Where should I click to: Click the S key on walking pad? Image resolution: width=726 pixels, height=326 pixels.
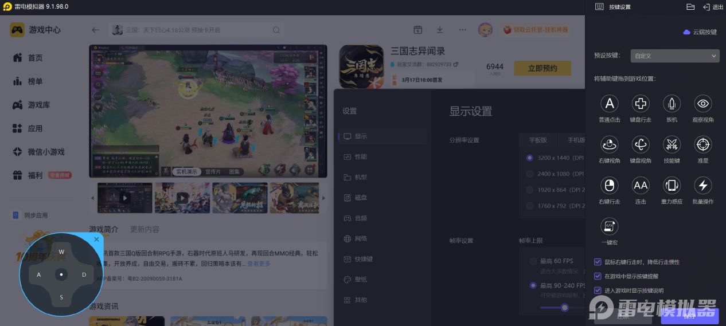tap(61, 297)
